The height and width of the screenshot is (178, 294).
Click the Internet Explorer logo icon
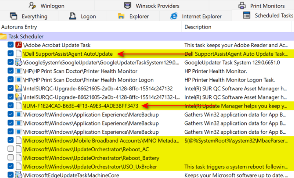coord(174,16)
